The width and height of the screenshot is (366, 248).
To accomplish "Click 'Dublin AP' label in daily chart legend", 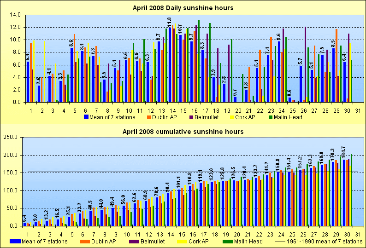I will 164,117.
